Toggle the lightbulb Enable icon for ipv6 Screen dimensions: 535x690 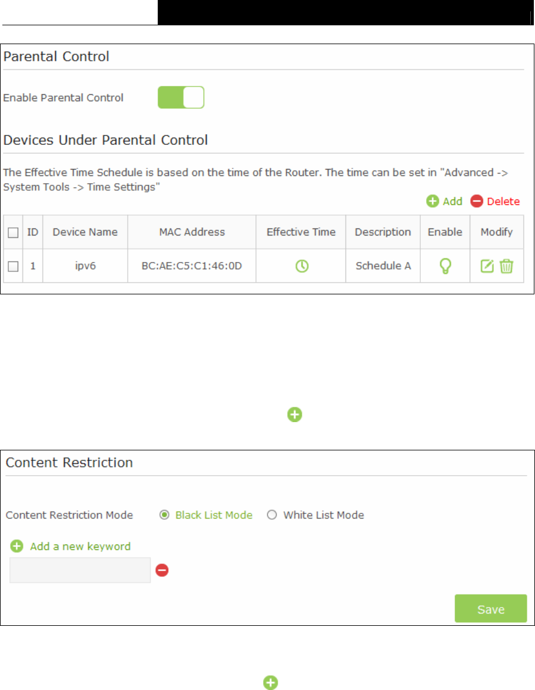point(446,266)
